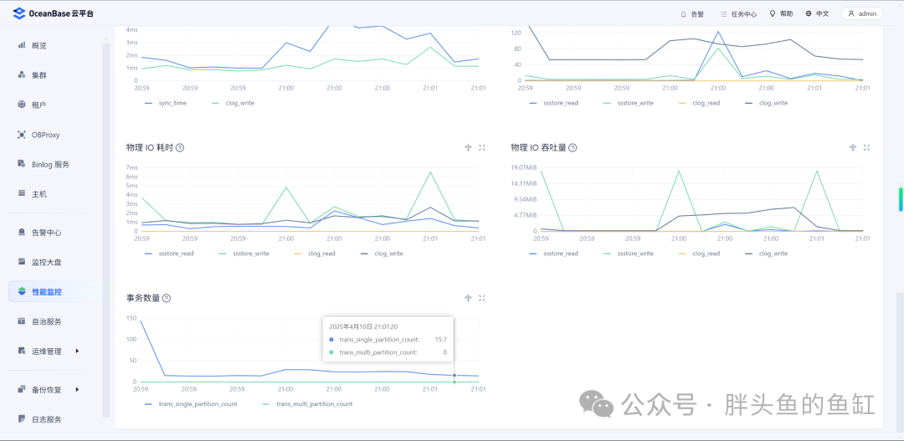Open 告警中心 alert center
904x441 pixels.
coord(46,233)
